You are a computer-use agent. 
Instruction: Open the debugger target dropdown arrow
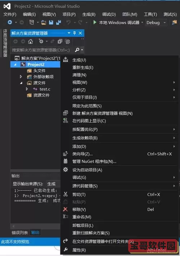point(142,22)
